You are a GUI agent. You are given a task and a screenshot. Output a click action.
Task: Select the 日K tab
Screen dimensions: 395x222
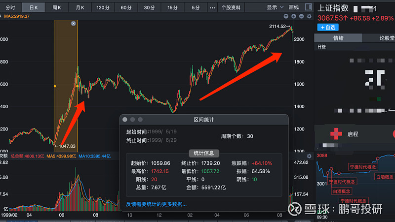(34, 7)
